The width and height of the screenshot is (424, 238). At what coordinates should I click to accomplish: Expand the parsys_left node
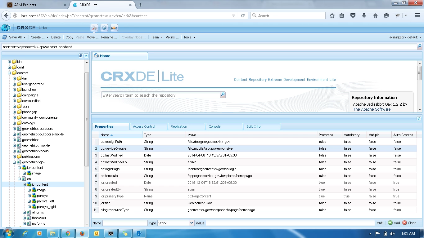coord(29,201)
